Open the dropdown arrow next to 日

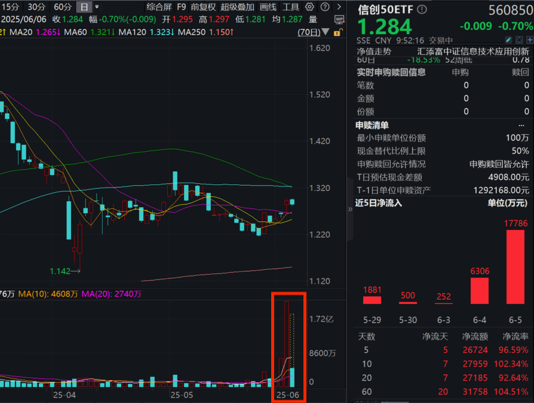pyautogui.click(x=96, y=7)
